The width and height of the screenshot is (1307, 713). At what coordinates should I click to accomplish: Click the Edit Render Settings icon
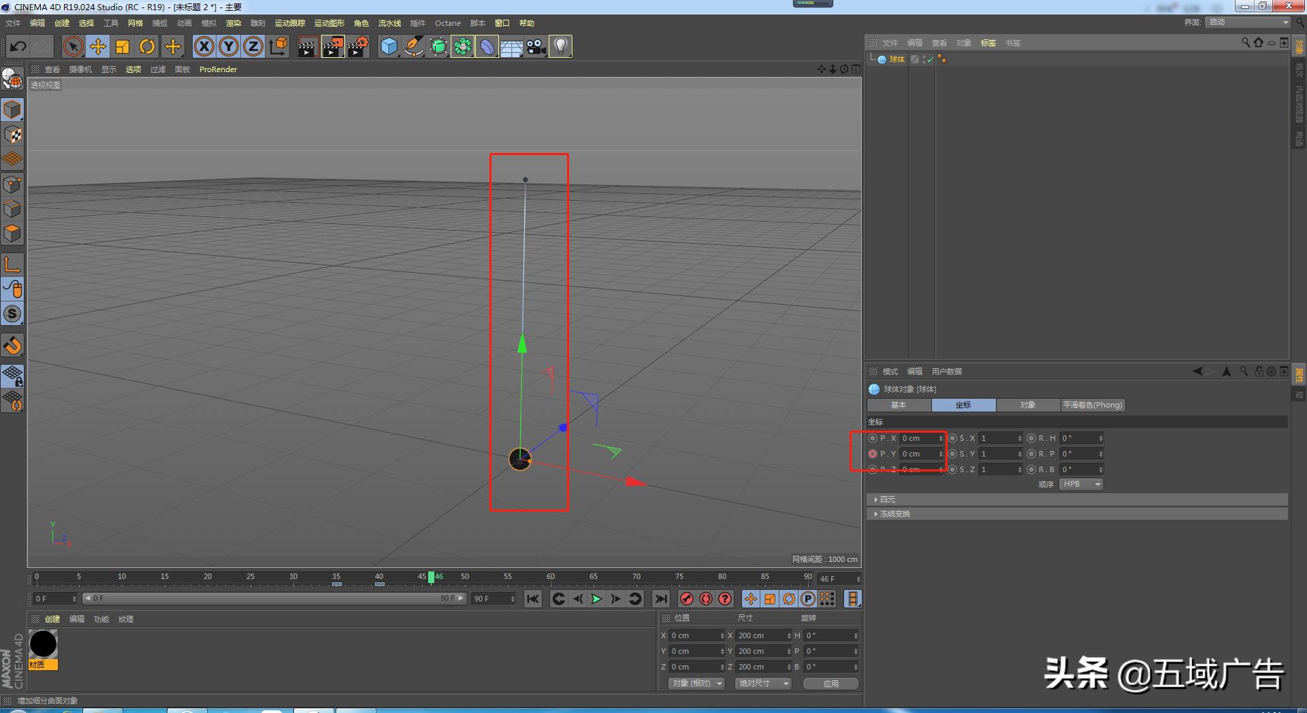[358, 47]
